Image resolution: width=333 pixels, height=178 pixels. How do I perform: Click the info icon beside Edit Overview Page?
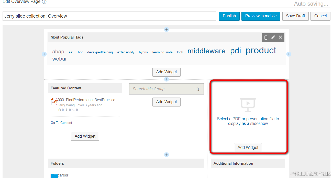point(44,2)
